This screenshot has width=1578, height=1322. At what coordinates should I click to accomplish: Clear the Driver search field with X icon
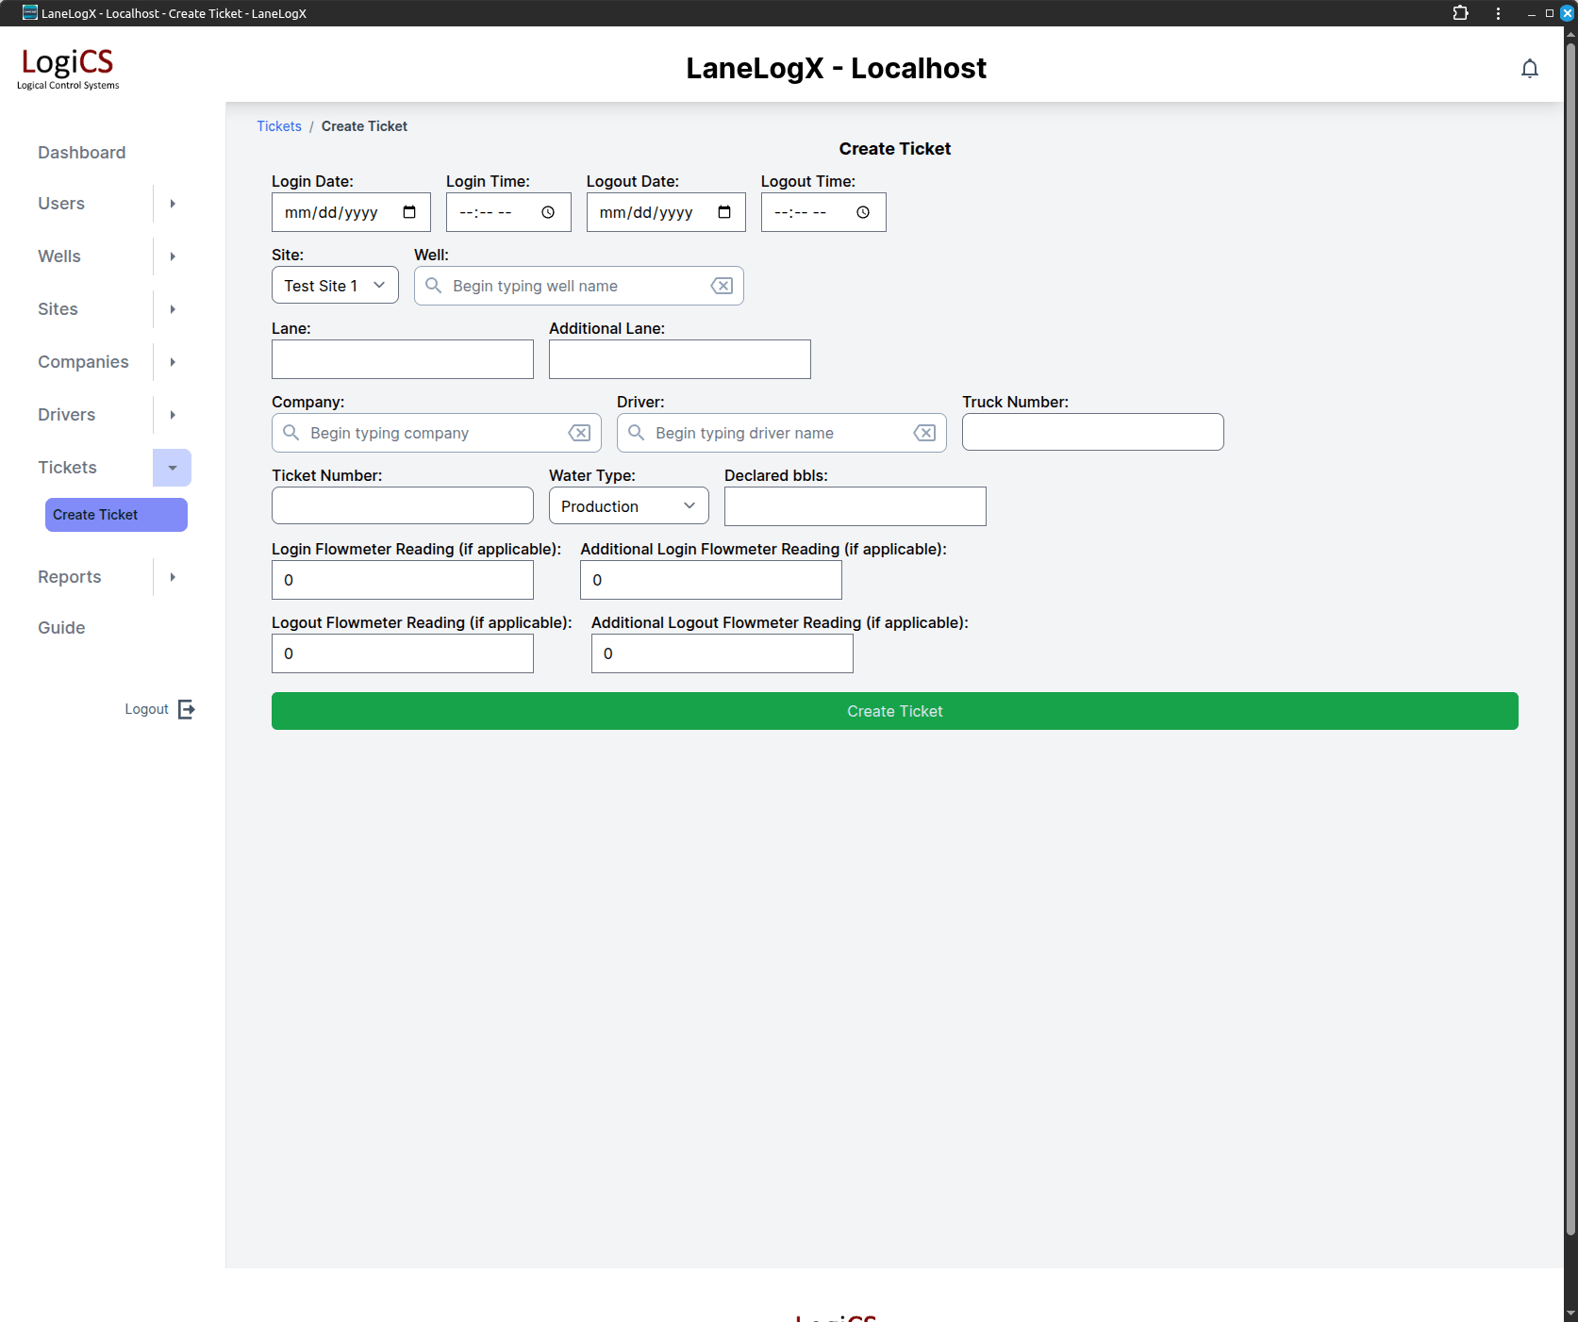point(924,433)
